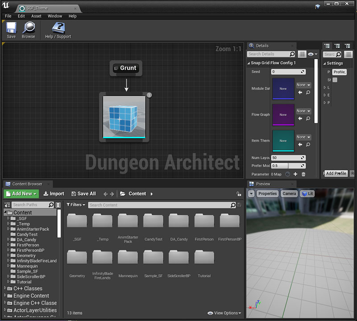Save current search as collection icon

tap(239, 205)
